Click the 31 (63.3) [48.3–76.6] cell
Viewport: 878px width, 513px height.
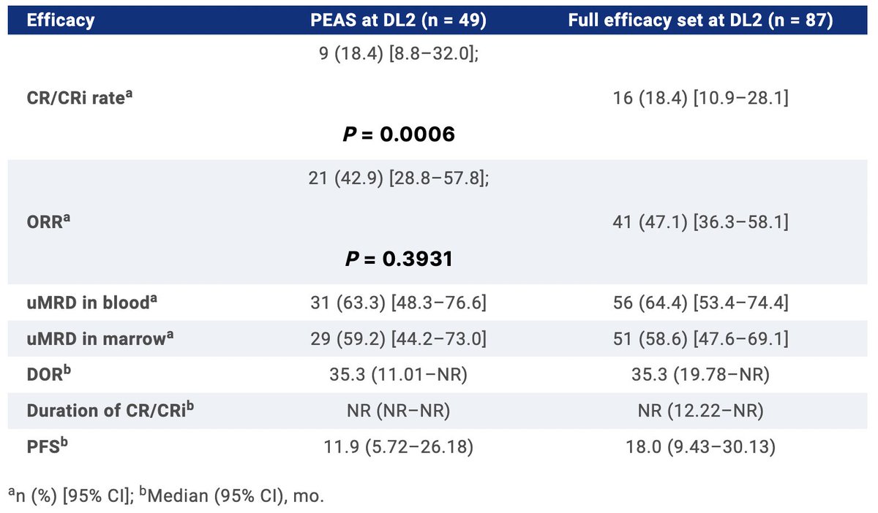point(399,302)
